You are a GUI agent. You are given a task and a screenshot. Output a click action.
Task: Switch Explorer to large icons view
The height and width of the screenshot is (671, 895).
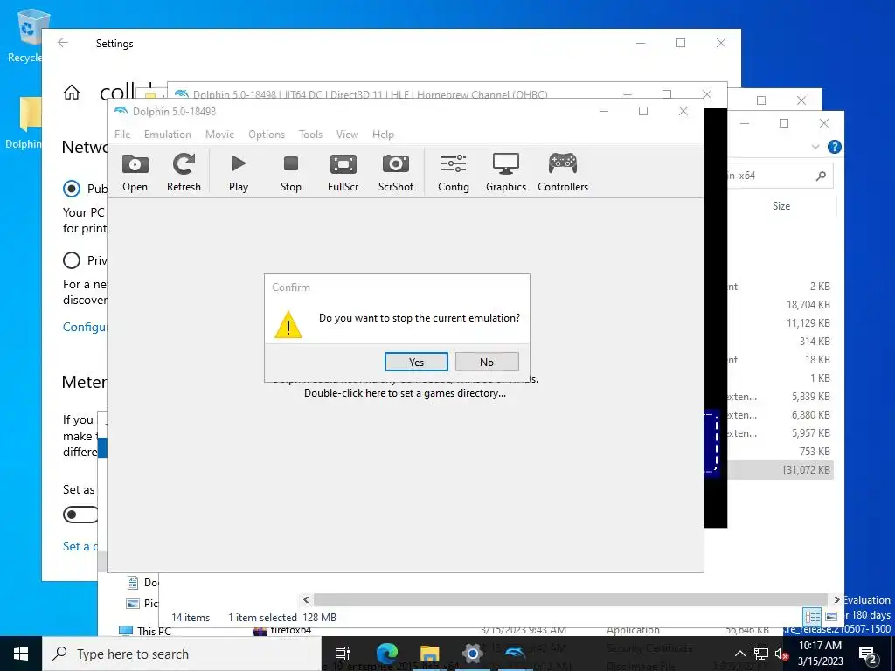point(831,617)
